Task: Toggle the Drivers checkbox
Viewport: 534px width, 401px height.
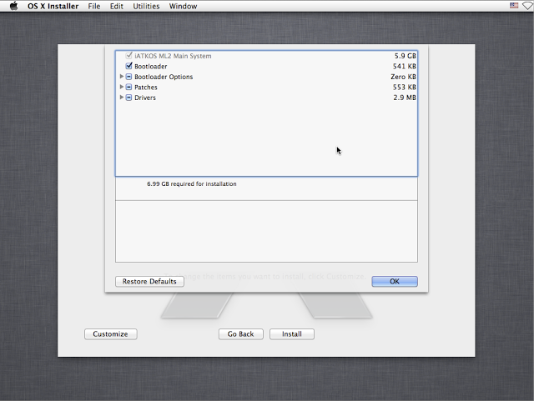Action: click(x=128, y=98)
